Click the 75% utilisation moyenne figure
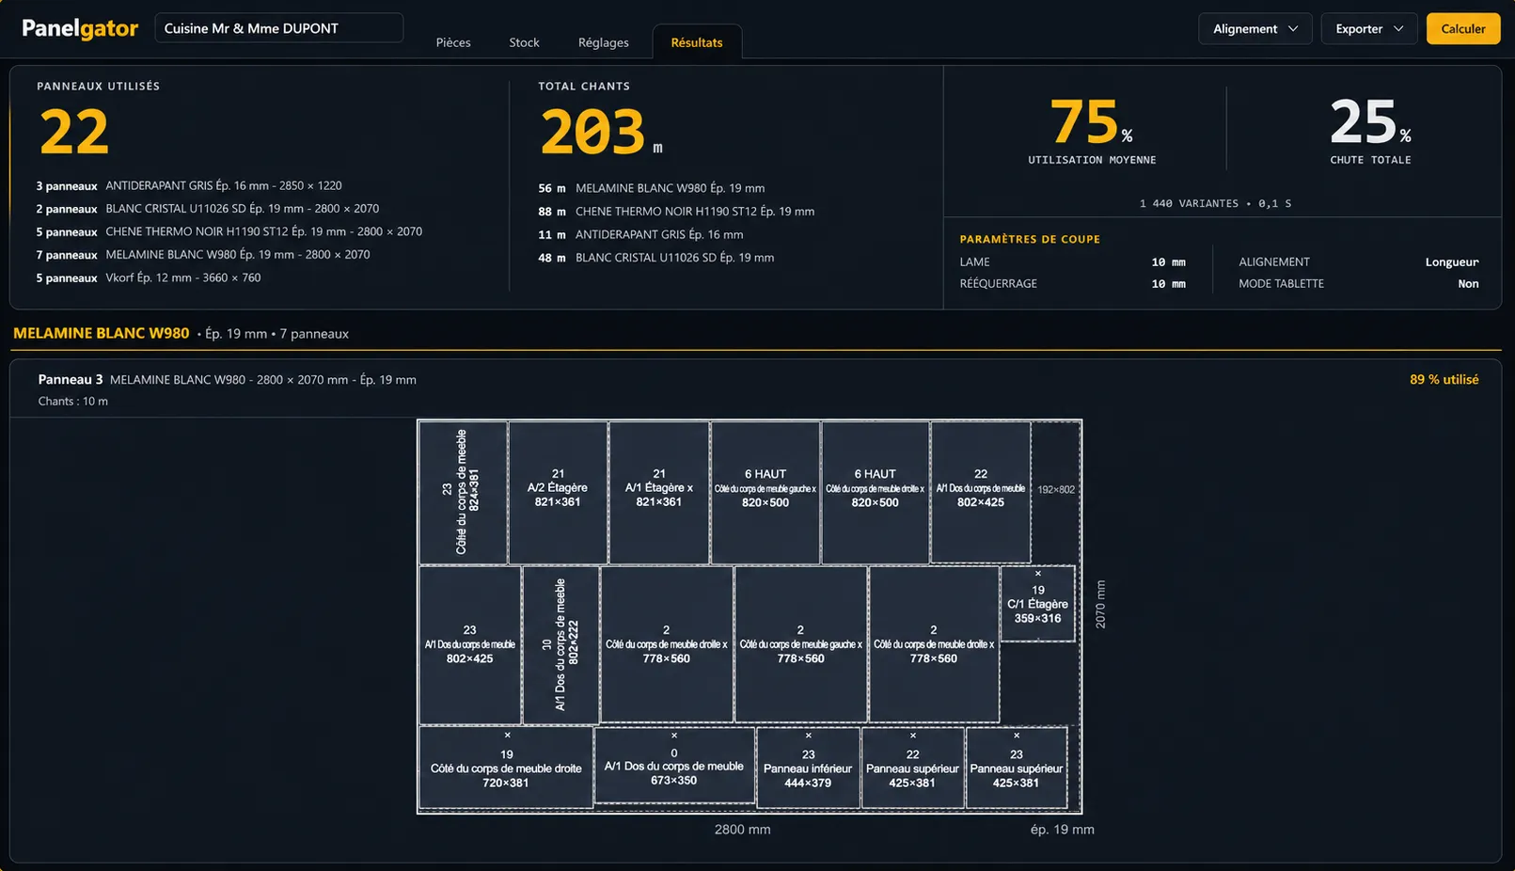 (x=1091, y=122)
